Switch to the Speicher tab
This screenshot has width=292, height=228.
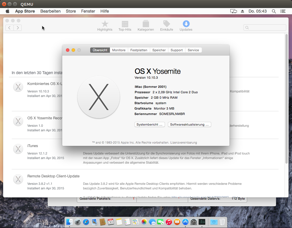tap(159, 50)
